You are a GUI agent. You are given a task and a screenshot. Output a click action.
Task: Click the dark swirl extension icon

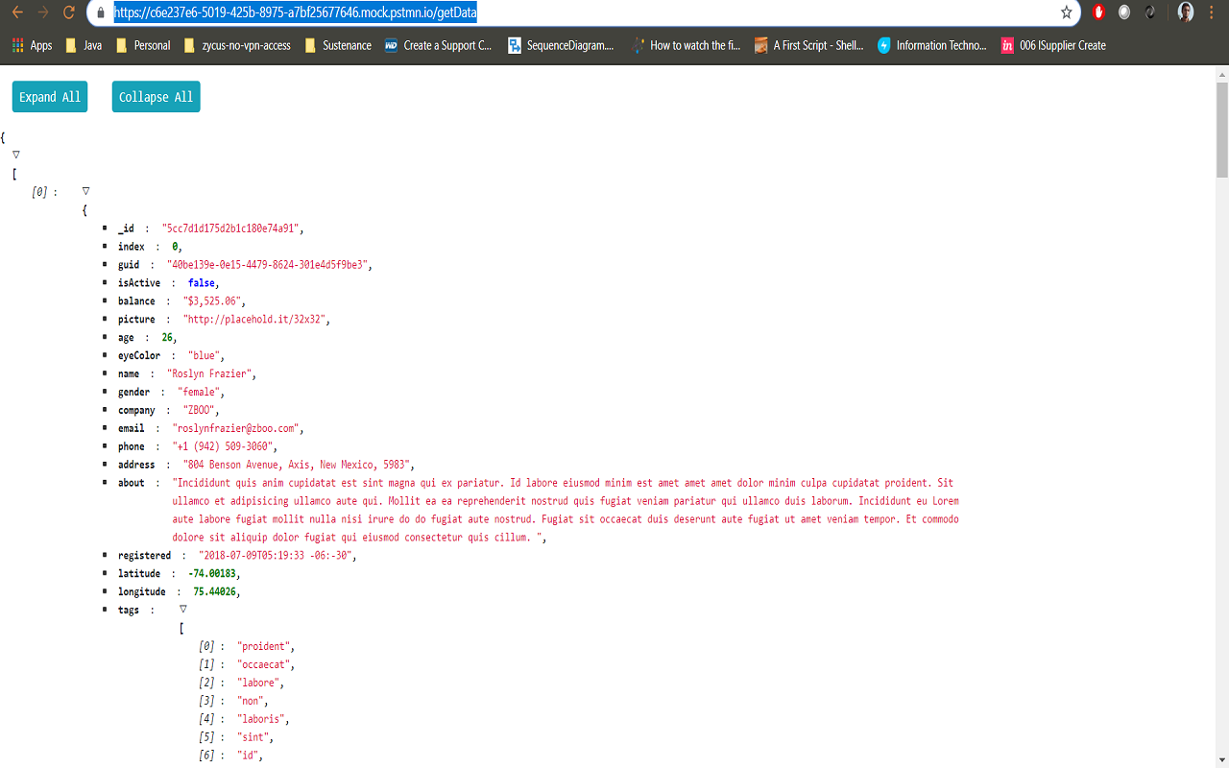[1150, 12]
